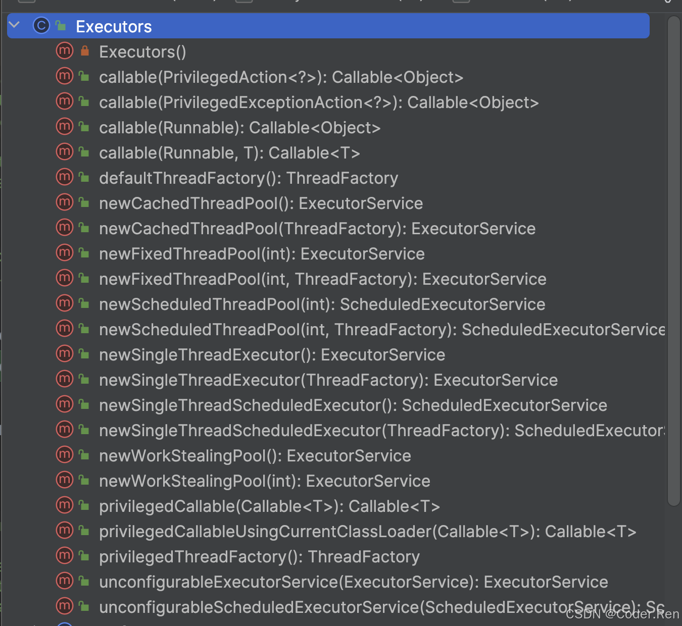Click public visibility icon beside defaultThreadFactory()
682x626 pixels.
tap(84, 177)
